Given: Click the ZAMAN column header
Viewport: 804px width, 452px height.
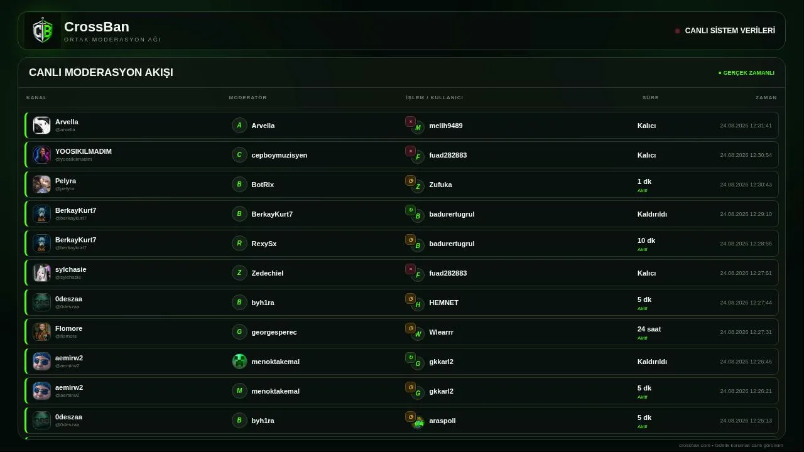Looking at the screenshot, I should tap(766, 97).
